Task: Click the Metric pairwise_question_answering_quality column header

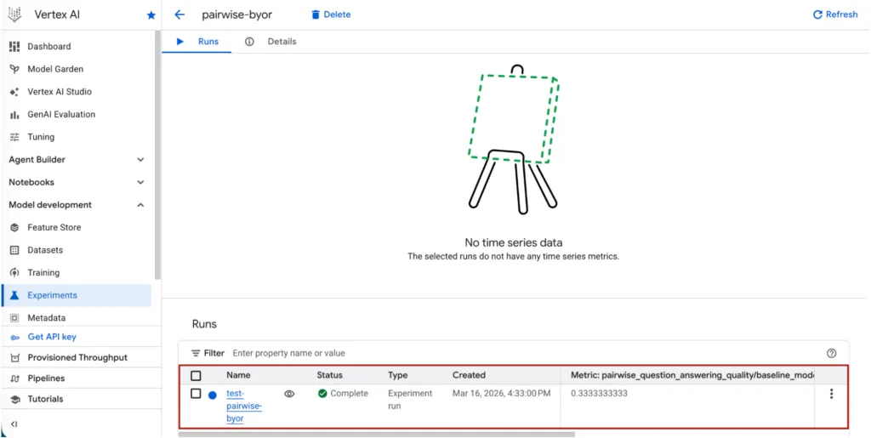Action: 692,375
